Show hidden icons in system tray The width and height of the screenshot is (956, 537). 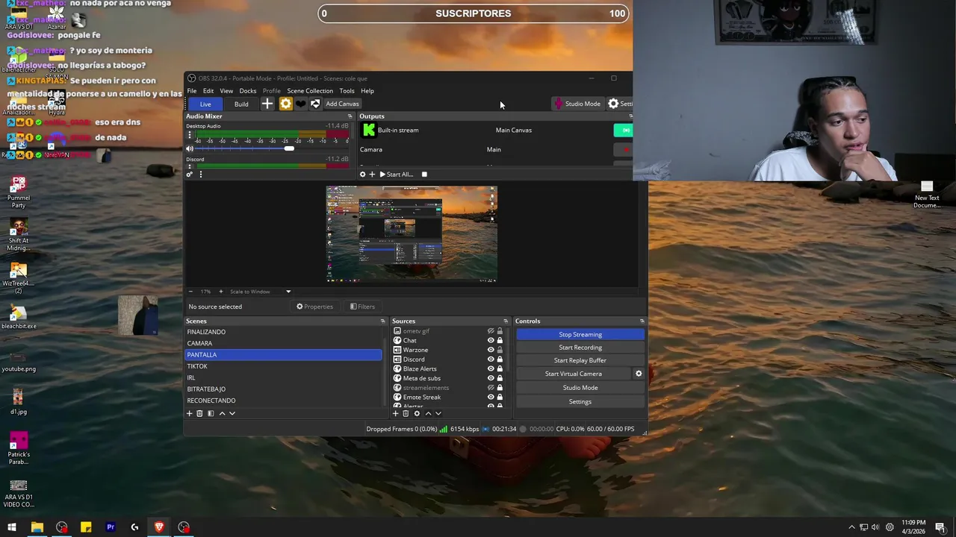(851, 527)
